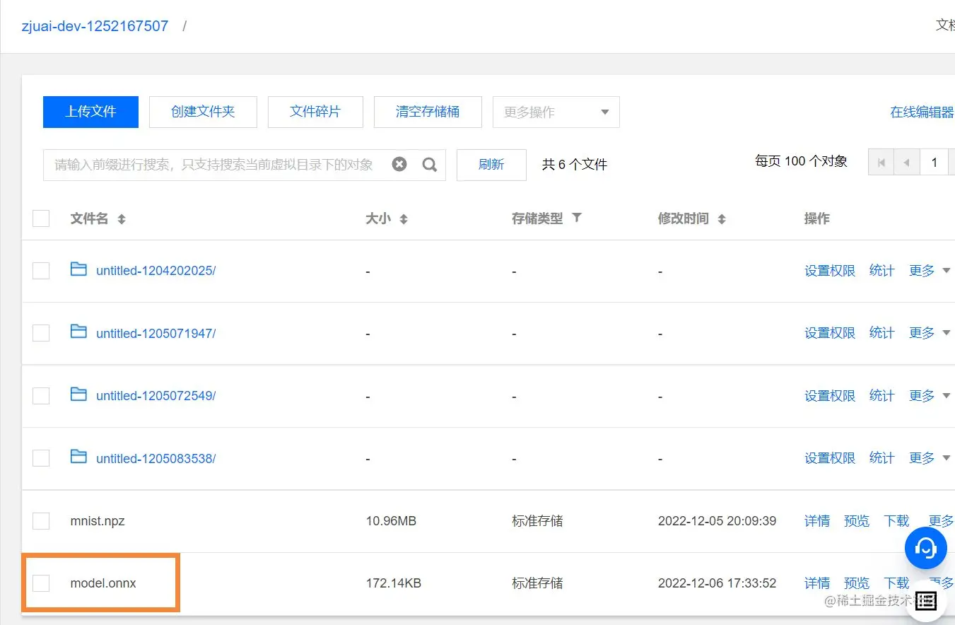The width and height of the screenshot is (955, 625).
Task: Click folder icon of untitled-1205072549/
Action: (78, 395)
